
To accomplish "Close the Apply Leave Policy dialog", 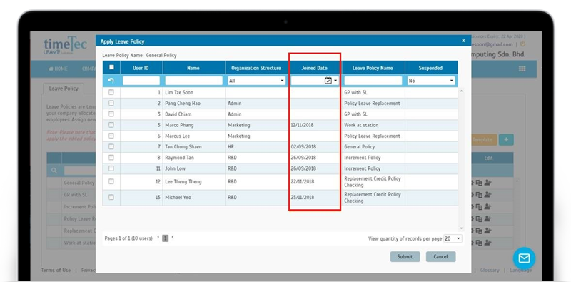I will (x=463, y=41).
